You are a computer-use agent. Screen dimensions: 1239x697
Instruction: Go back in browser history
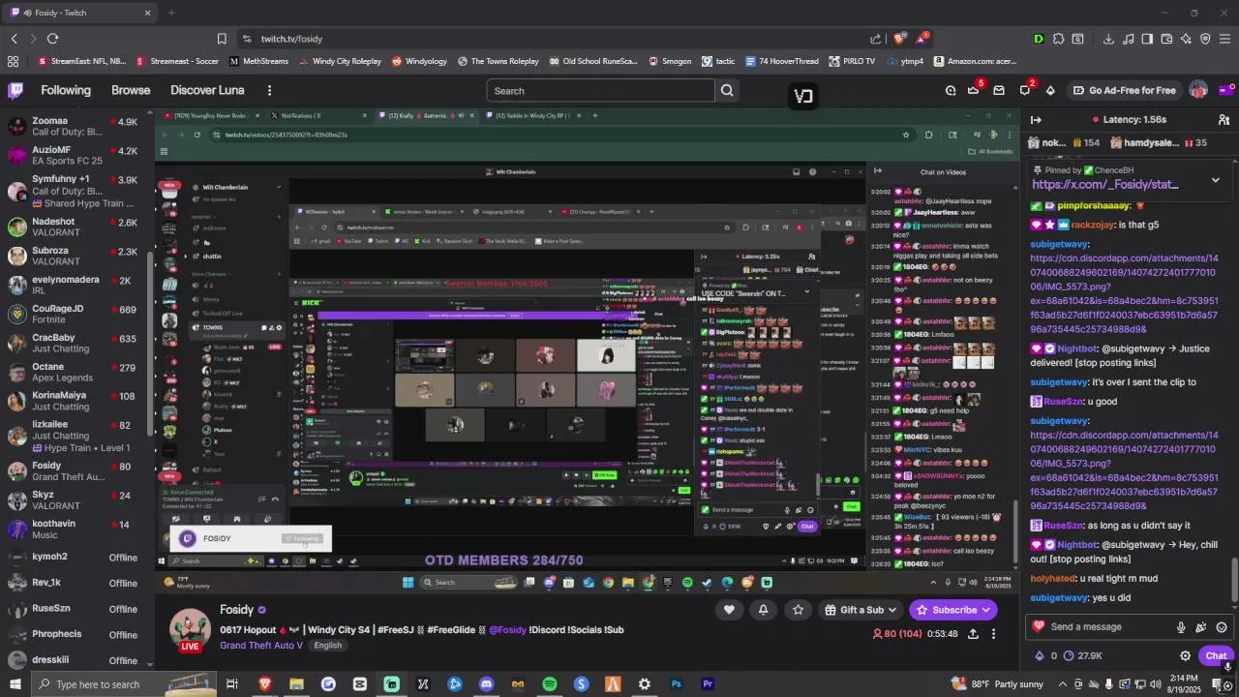coord(14,39)
